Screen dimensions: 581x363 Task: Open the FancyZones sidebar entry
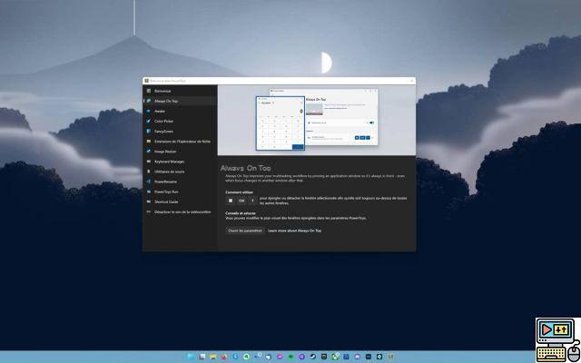tap(180, 131)
